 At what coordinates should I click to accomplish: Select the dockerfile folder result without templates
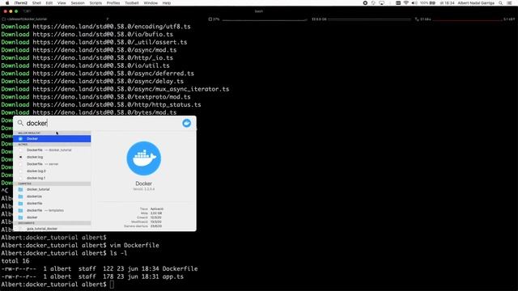52,203
